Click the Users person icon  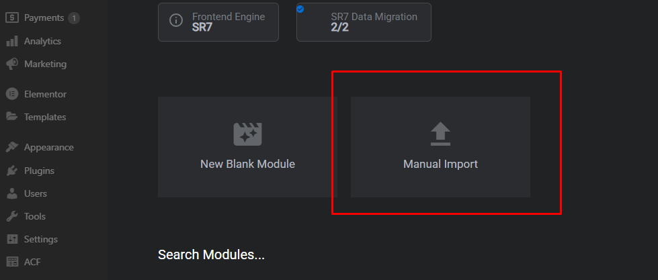(x=11, y=193)
